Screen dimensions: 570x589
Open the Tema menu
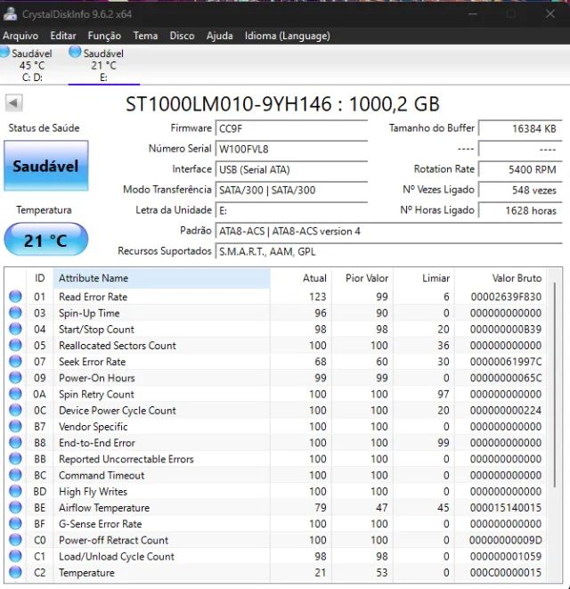(x=145, y=36)
